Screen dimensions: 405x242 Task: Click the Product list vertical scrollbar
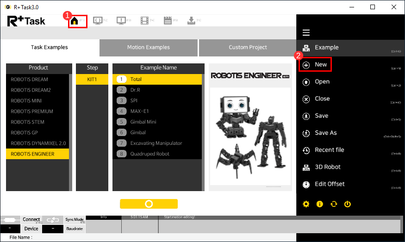coord(70,132)
